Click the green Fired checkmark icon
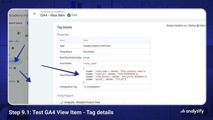The width and height of the screenshot is (213, 120). click(69, 15)
